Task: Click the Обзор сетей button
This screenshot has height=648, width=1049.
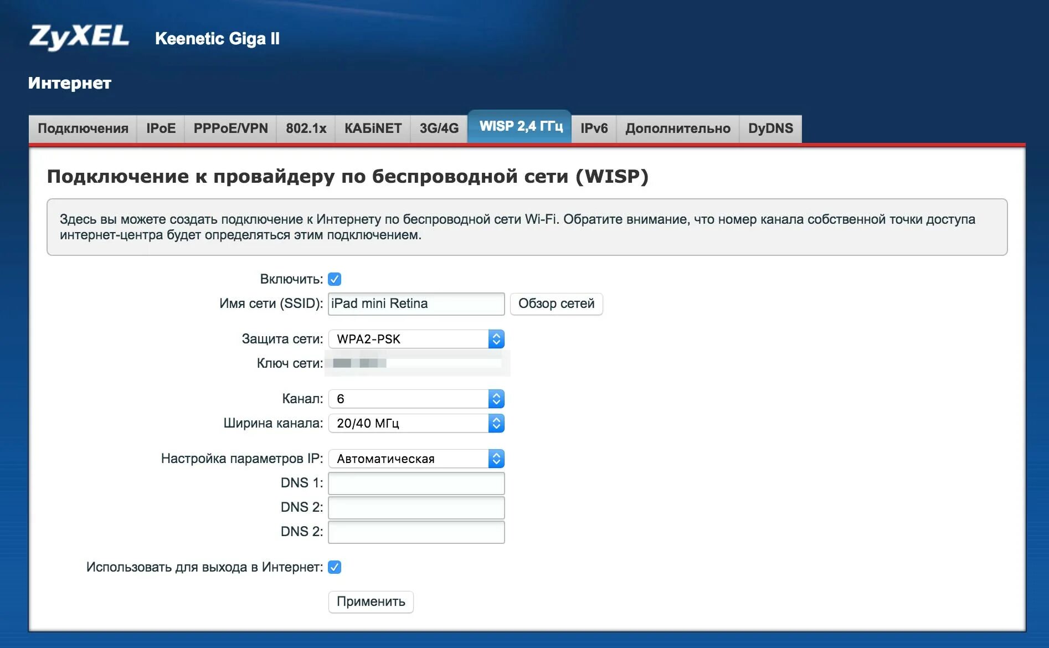Action: click(x=556, y=304)
